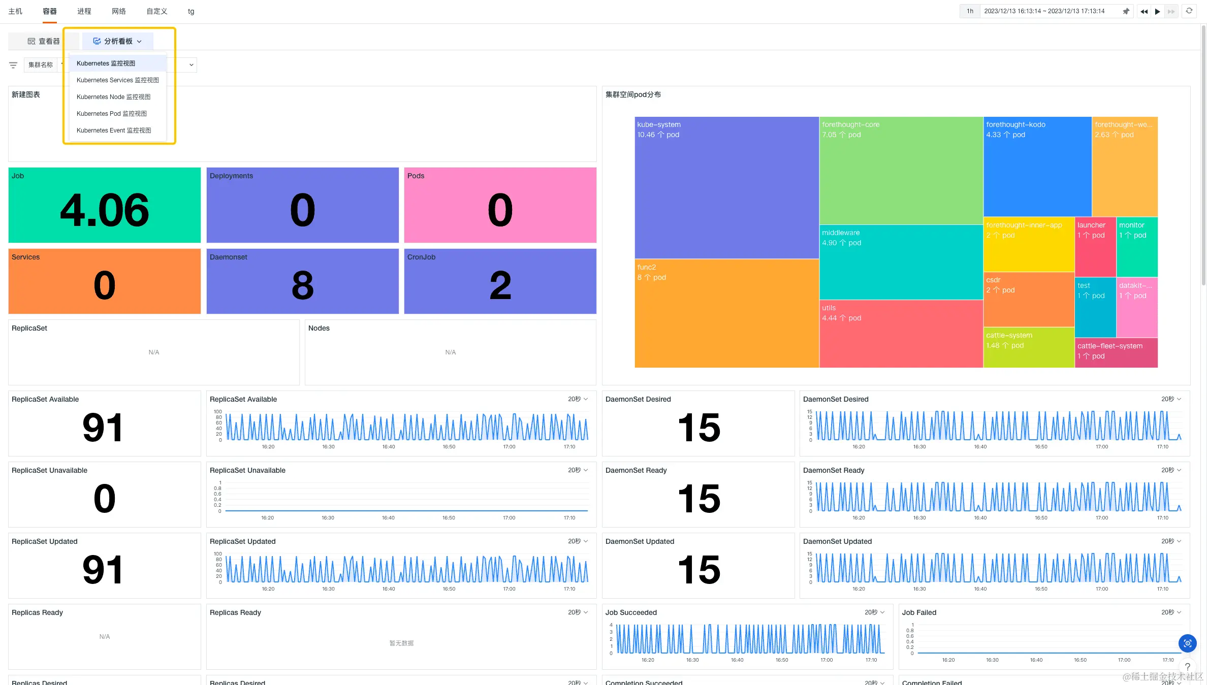The height and width of the screenshot is (685, 1207).
Task: Click the help question mark icon
Action: click(x=1187, y=667)
